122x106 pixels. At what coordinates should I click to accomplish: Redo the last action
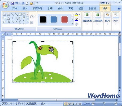(x=23, y=3)
